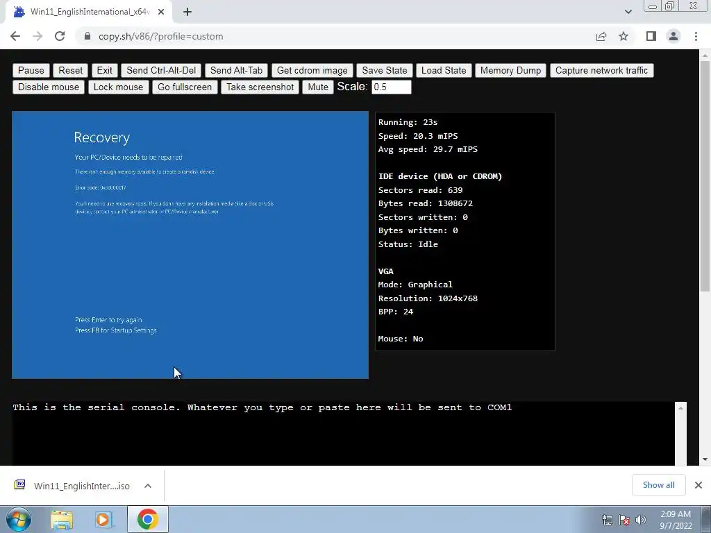Click the address bar URL
The image size is (711, 533).
click(x=160, y=36)
